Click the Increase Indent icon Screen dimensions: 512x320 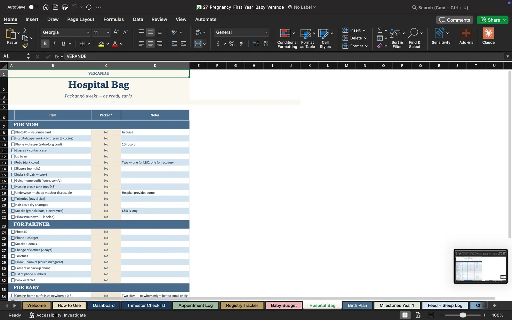(183, 44)
